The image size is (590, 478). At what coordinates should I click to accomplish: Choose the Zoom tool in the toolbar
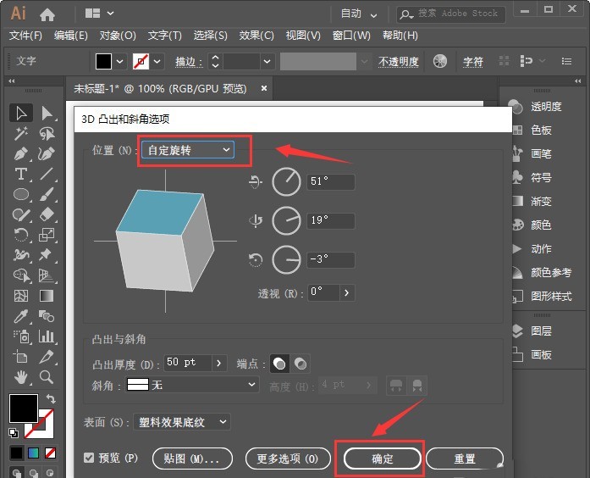click(x=47, y=377)
